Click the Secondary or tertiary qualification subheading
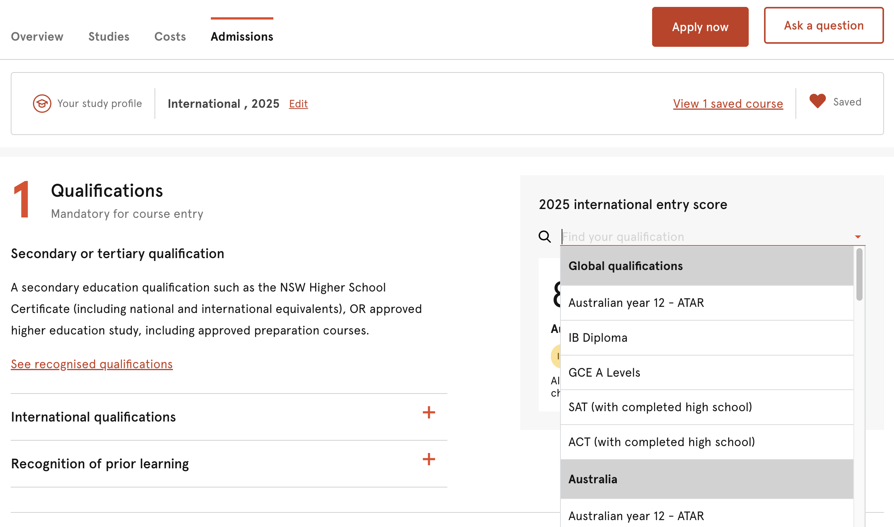Viewport: 894px width, 527px height. click(117, 254)
